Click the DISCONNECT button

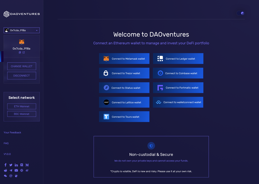tap(22, 75)
